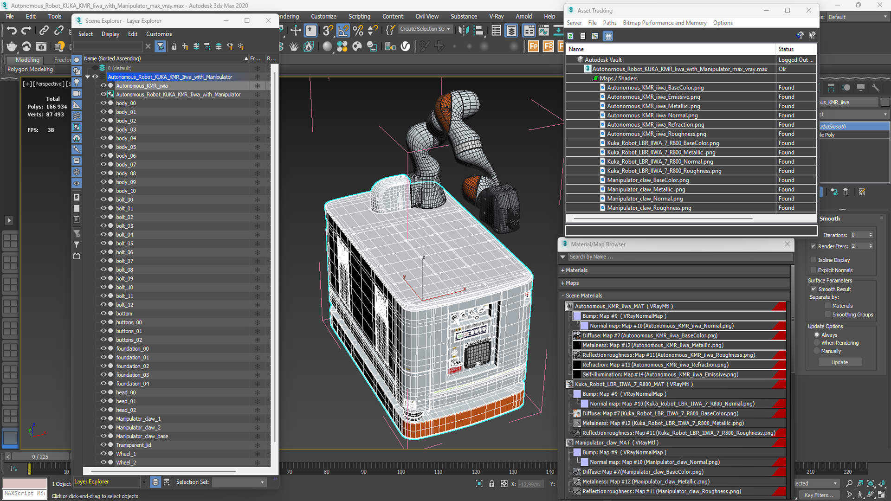
Task: Click the Material Editor sphere icon
Action: coord(327,46)
